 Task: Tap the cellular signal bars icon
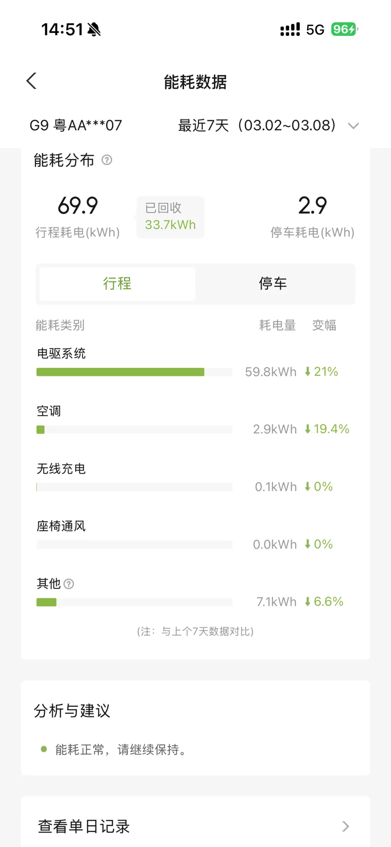coord(290,30)
